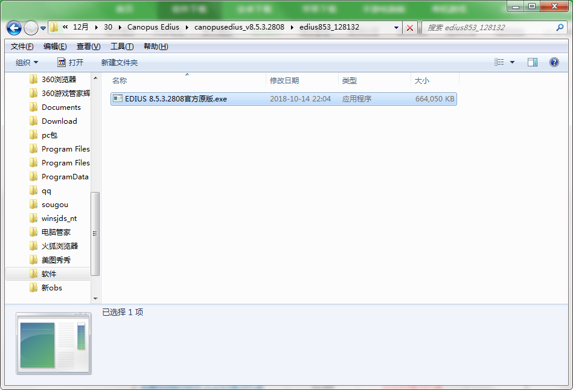The height and width of the screenshot is (390, 573).
Task: Open the recent pages dropdown arrow
Action: pyautogui.click(x=43, y=28)
